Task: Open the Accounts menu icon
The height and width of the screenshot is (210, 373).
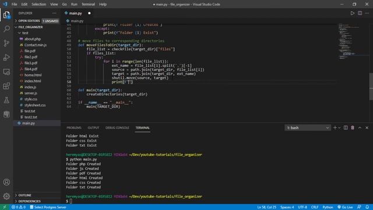Action: tap(6, 182)
